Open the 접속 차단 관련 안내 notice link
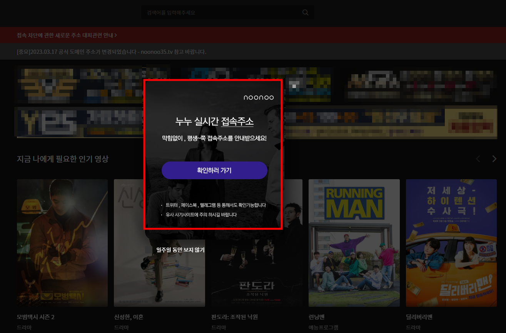Image resolution: width=506 pixels, height=333 pixels. click(x=65, y=35)
